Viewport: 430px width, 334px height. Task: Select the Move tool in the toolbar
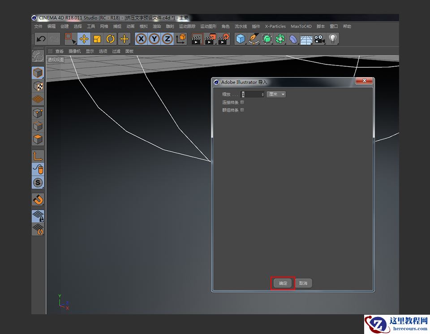tap(83, 39)
